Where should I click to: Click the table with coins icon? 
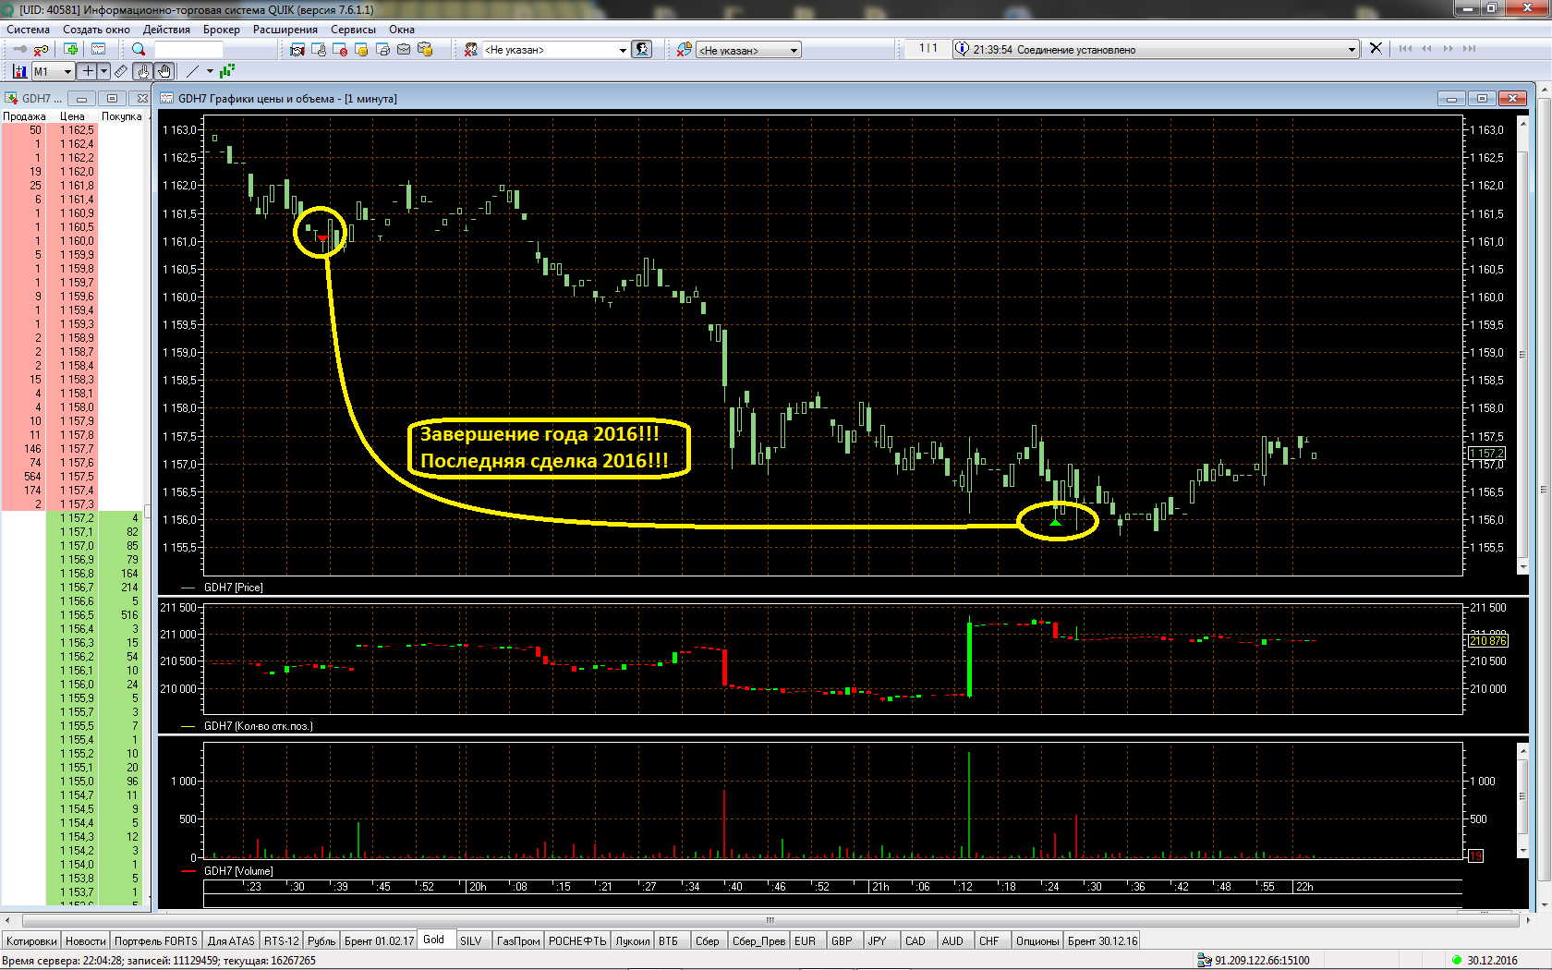tap(361, 49)
